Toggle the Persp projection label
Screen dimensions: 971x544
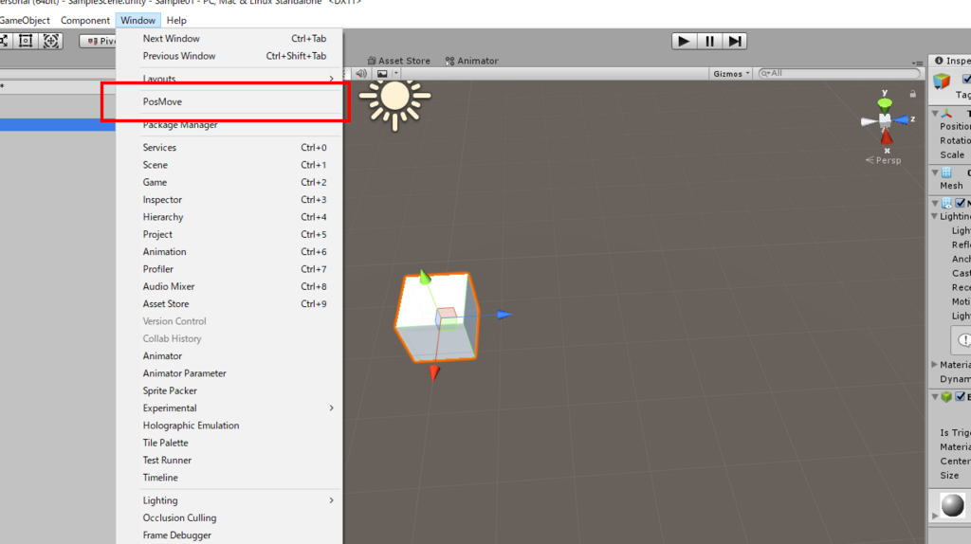pyautogui.click(x=884, y=160)
